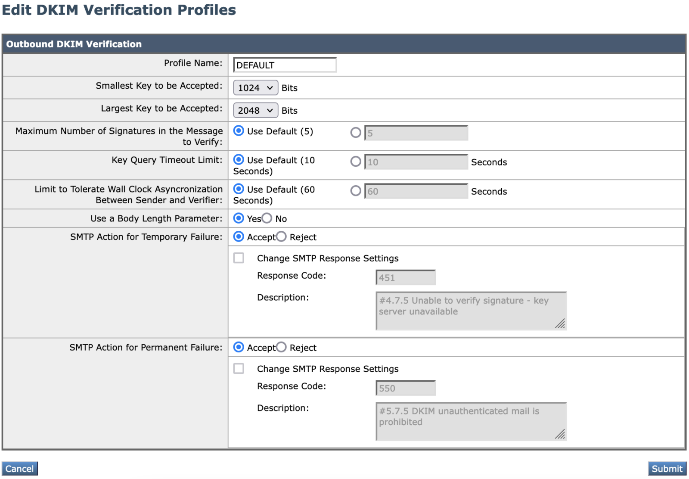Click 'SMTP Action for Temporary Failure:' label
Screen dimensions: 689x479
click(146, 237)
